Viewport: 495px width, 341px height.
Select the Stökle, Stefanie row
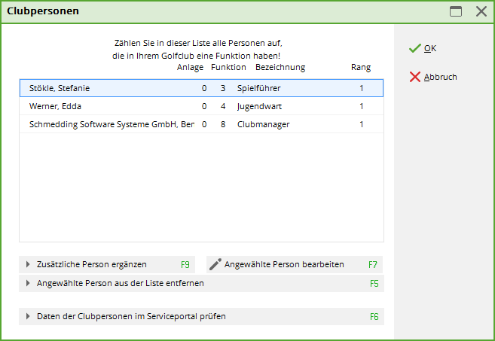pos(201,88)
